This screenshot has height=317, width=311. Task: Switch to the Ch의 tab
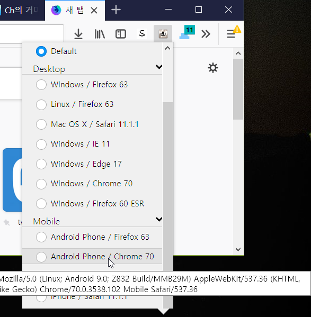point(22,10)
